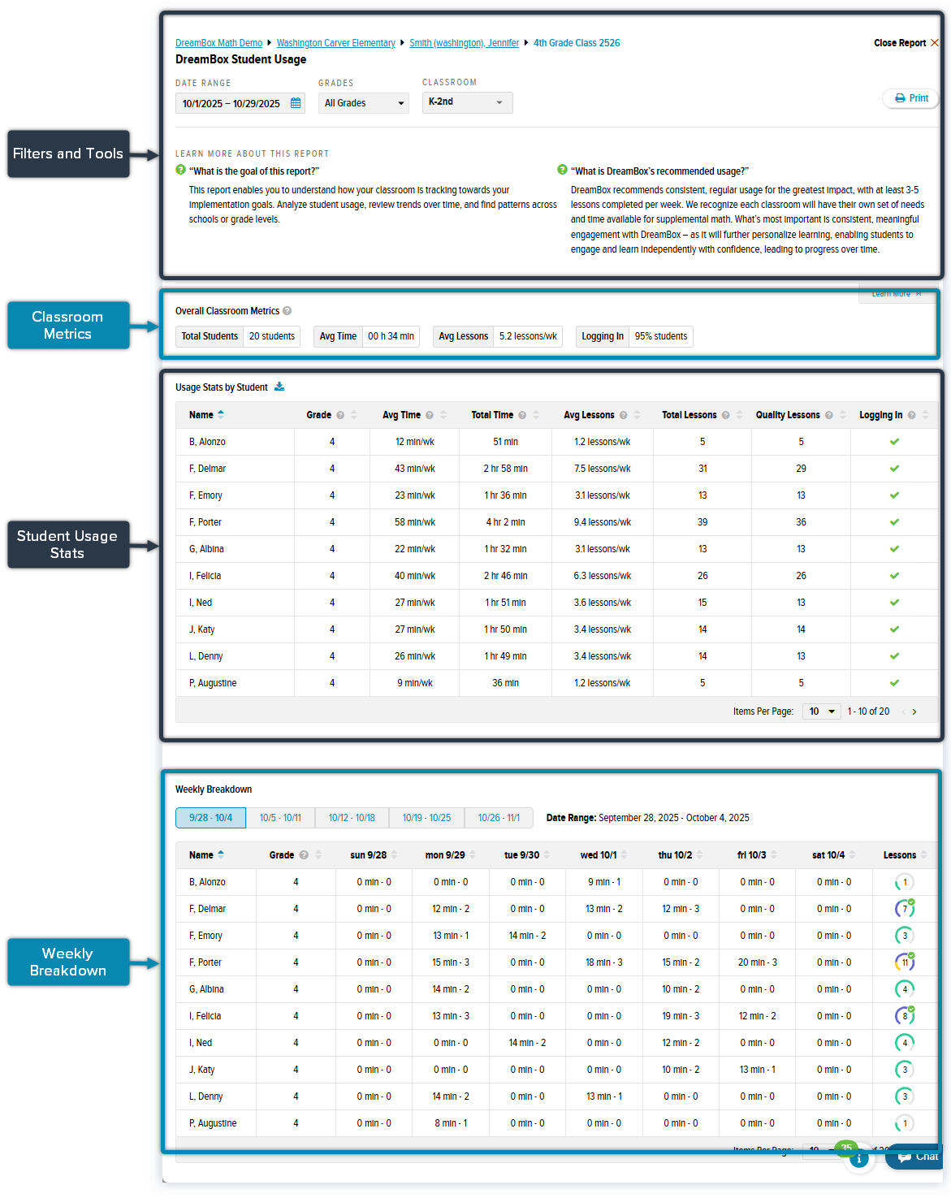Screen dimensions: 951x1198
Task: Click help icon on Avg Time column
Action: [430, 415]
